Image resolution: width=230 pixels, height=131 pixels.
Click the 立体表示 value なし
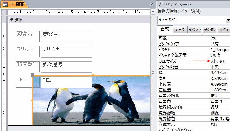(x=220, y=125)
